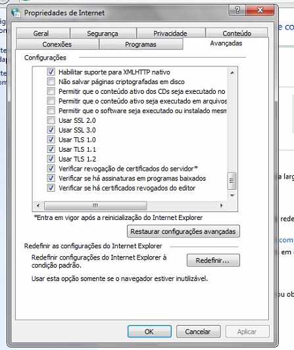Uncheck Usar SSL 3.0
This screenshot has width=294, height=350.
(51, 130)
